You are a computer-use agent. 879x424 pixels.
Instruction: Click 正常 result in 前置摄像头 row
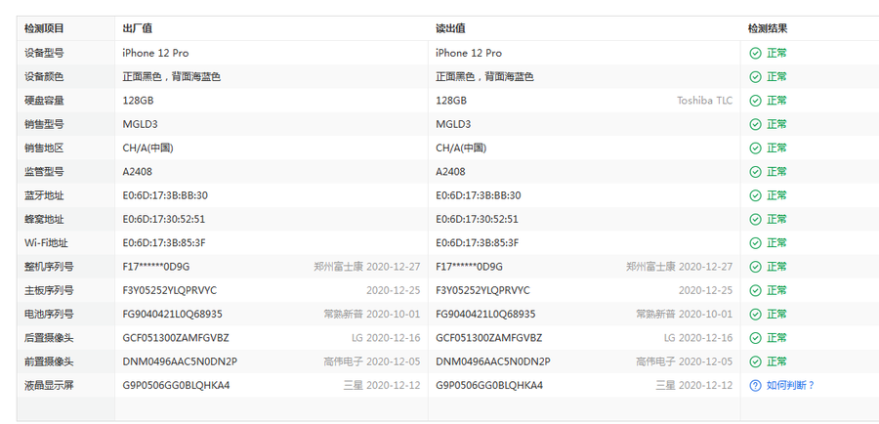click(x=777, y=361)
